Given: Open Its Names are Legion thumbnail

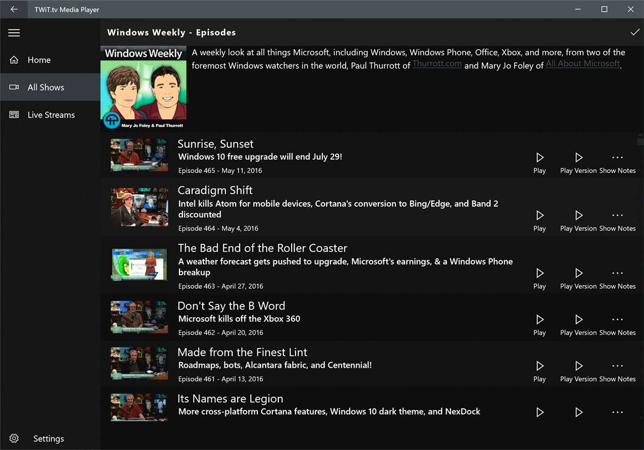Looking at the screenshot, I should pos(139,407).
